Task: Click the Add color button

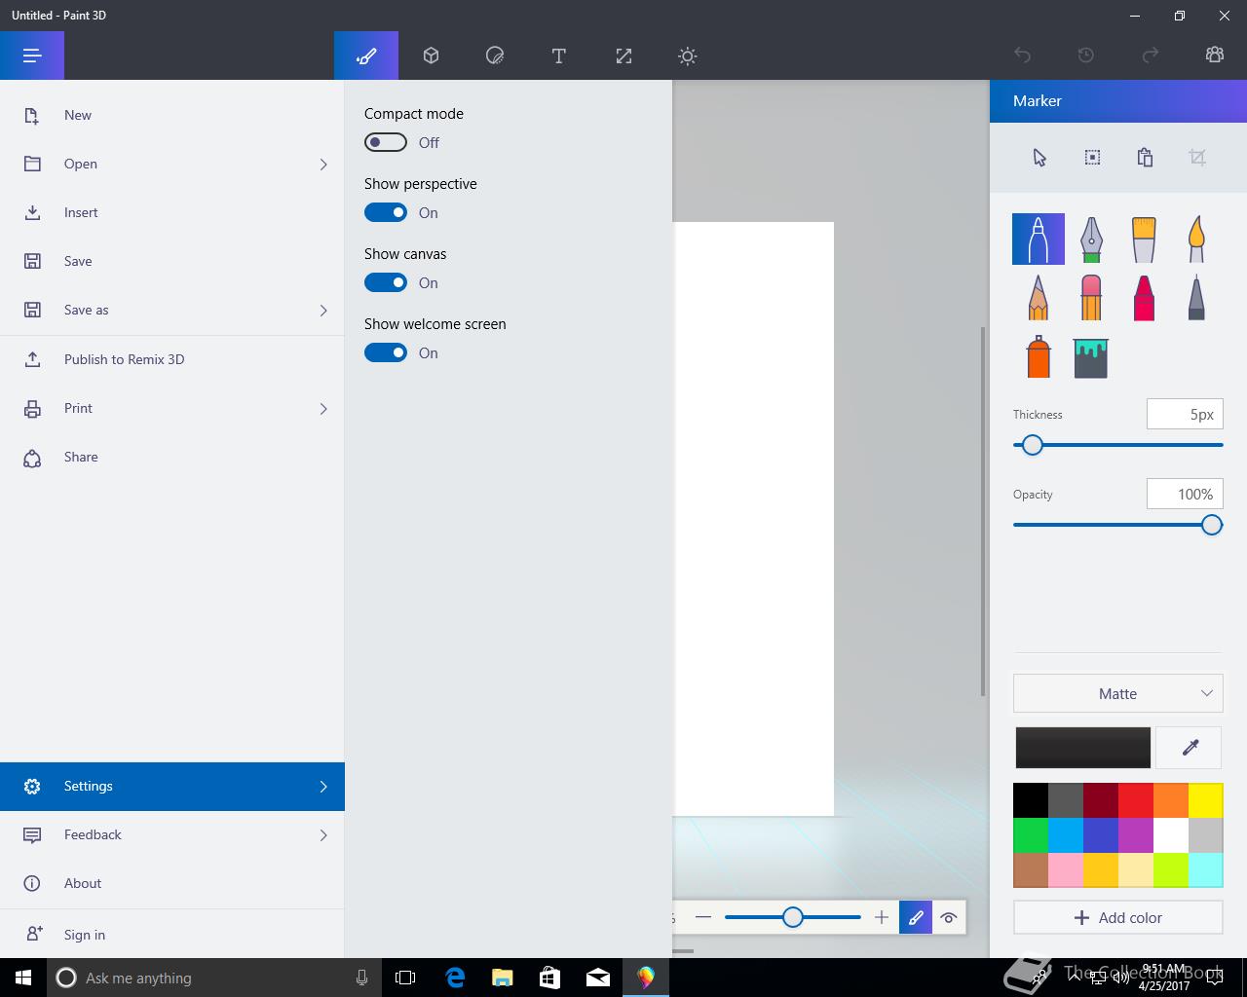Action: point(1117,917)
